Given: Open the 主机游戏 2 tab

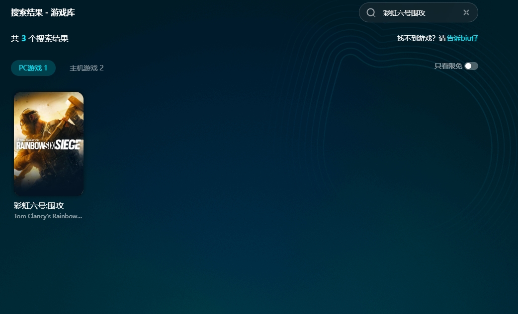Looking at the screenshot, I should coord(86,68).
